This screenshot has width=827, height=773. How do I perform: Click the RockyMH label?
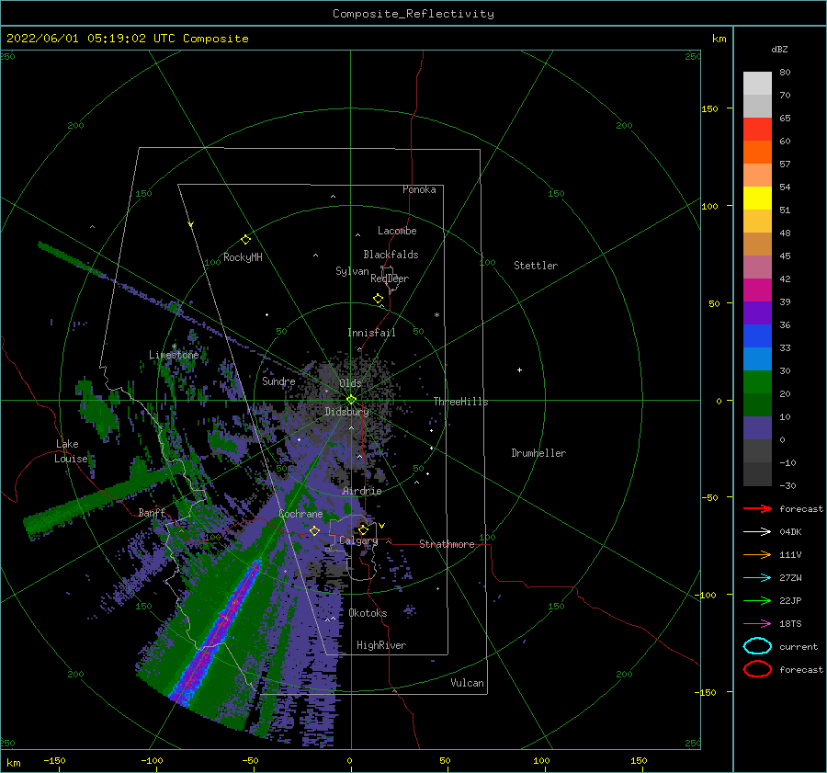pos(243,257)
